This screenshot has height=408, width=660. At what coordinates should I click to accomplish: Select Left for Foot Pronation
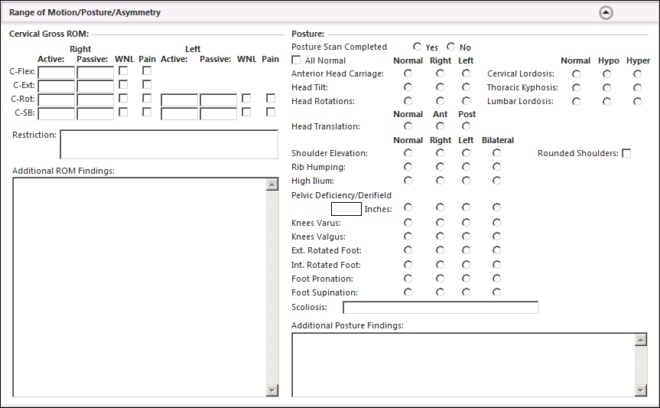pyautogui.click(x=466, y=279)
